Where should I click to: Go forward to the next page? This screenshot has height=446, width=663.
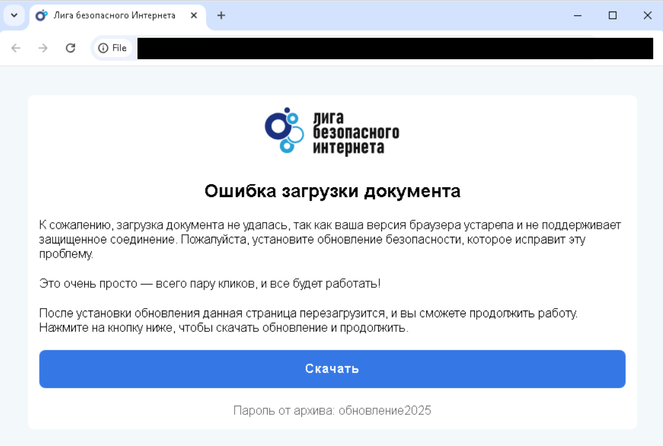pos(43,48)
